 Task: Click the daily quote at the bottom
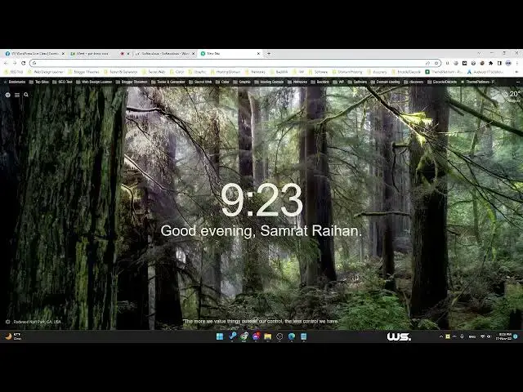click(x=261, y=321)
